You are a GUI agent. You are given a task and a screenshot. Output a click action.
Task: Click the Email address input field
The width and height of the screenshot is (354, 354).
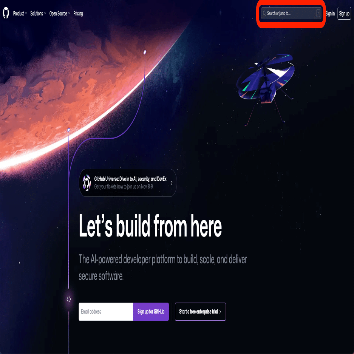pyautogui.click(x=106, y=312)
